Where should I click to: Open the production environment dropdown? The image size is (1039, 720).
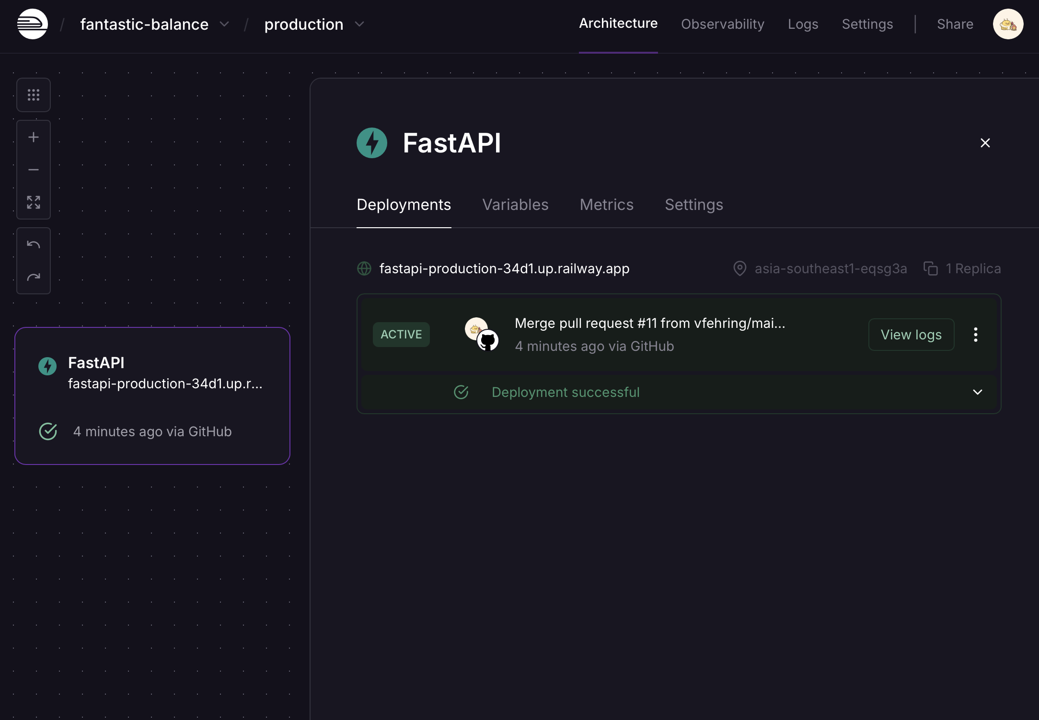click(359, 24)
